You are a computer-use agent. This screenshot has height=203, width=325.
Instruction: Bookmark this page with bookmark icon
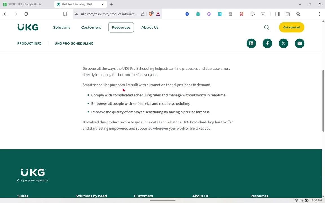65,14
